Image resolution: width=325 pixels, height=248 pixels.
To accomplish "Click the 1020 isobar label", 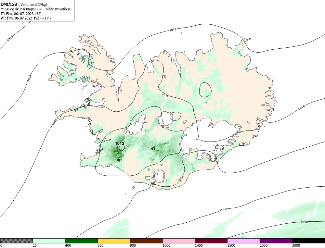I will (x=10, y=38).
